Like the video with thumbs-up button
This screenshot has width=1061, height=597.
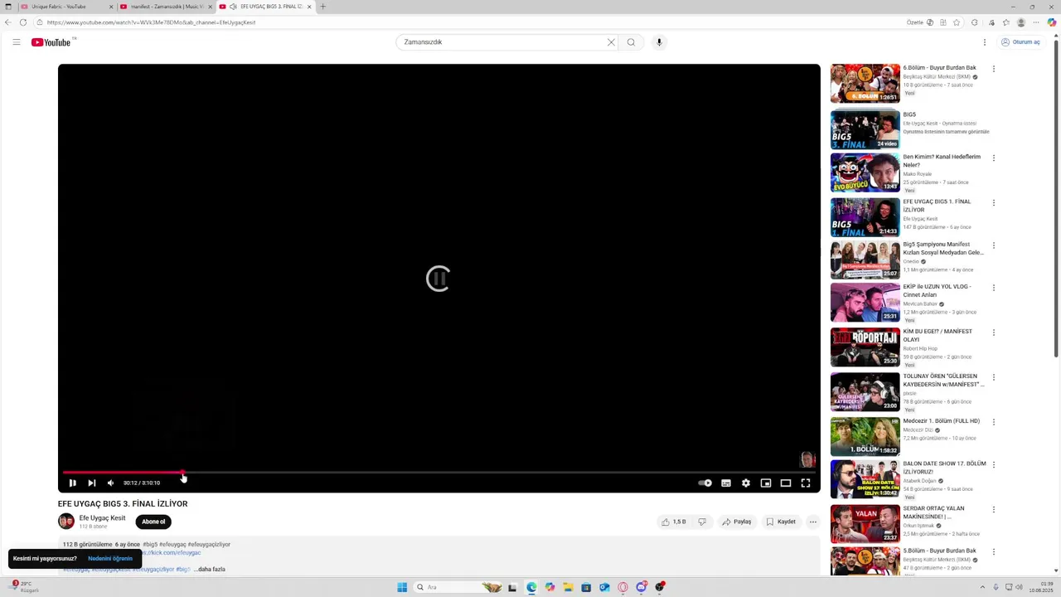(674, 522)
